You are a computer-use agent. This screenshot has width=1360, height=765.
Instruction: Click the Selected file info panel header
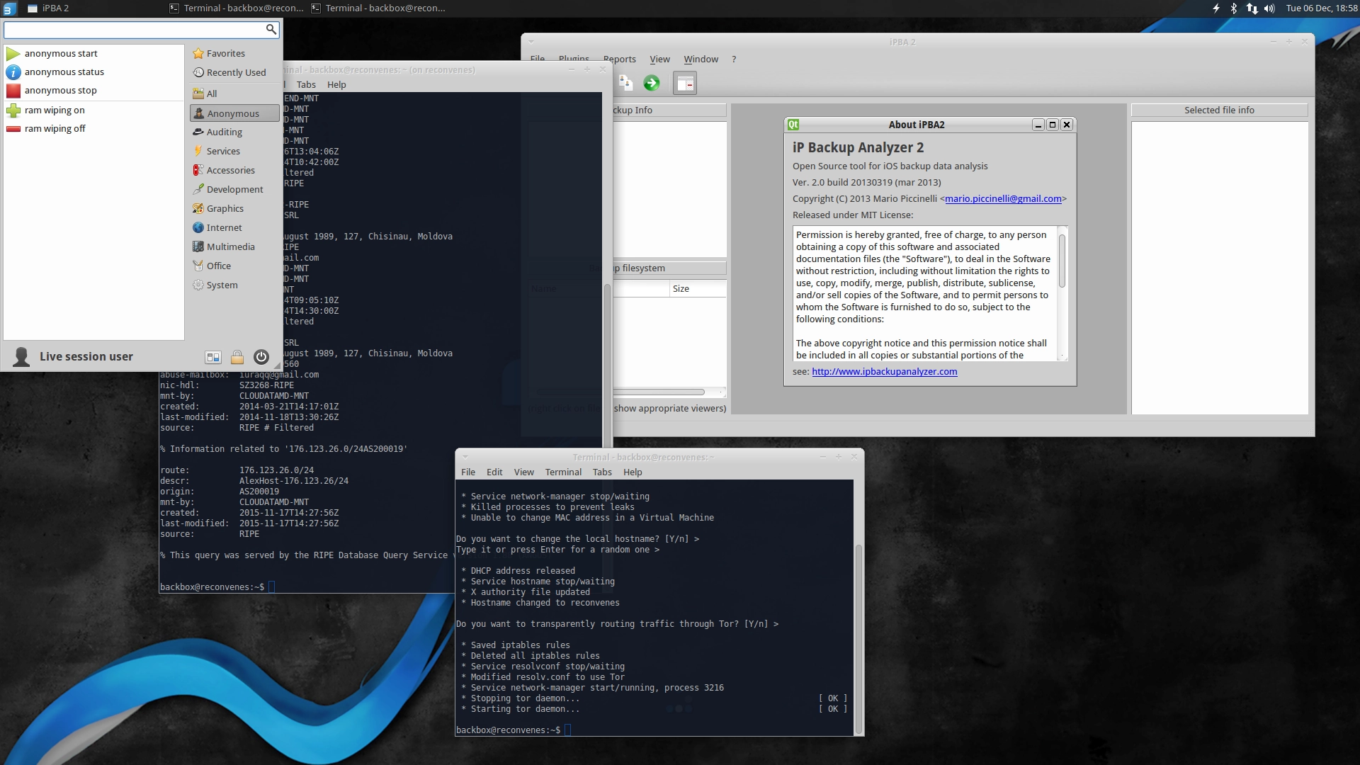tap(1219, 110)
